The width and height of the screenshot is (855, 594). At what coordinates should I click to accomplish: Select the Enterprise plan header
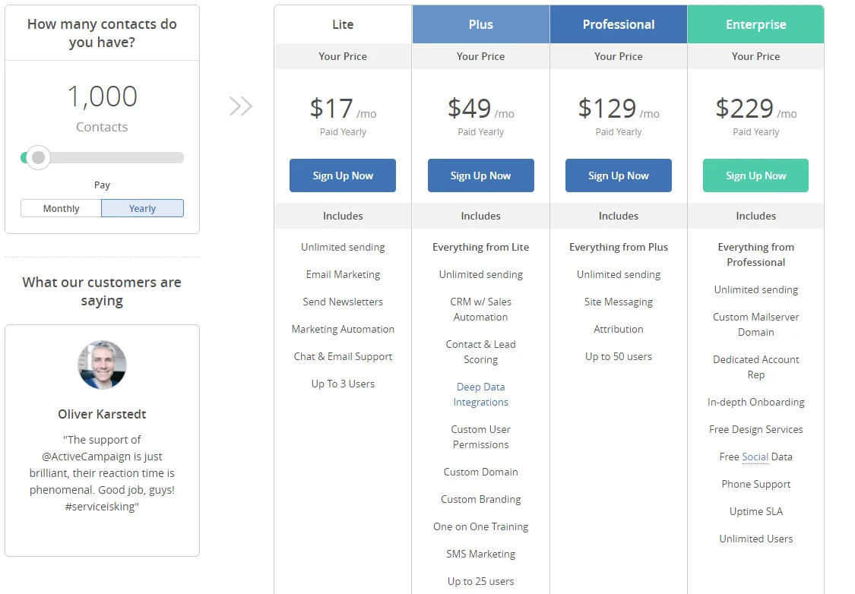(x=755, y=24)
